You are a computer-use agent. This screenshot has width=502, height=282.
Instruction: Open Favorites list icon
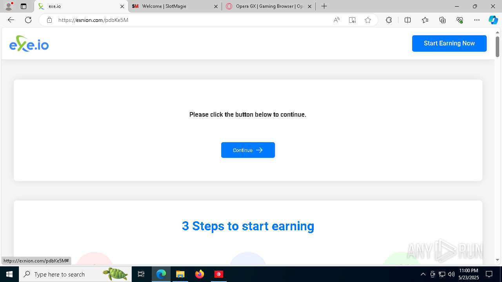point(425,20)
